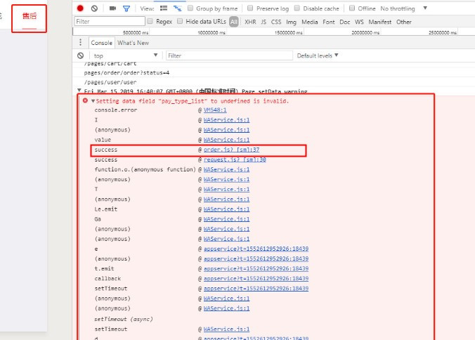Toggle the capture screenshots camera icon
This screenshot has height=340, width=475.
[113, 8]
